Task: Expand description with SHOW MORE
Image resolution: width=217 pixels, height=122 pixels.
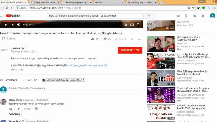Action: [x=17, y=70]
